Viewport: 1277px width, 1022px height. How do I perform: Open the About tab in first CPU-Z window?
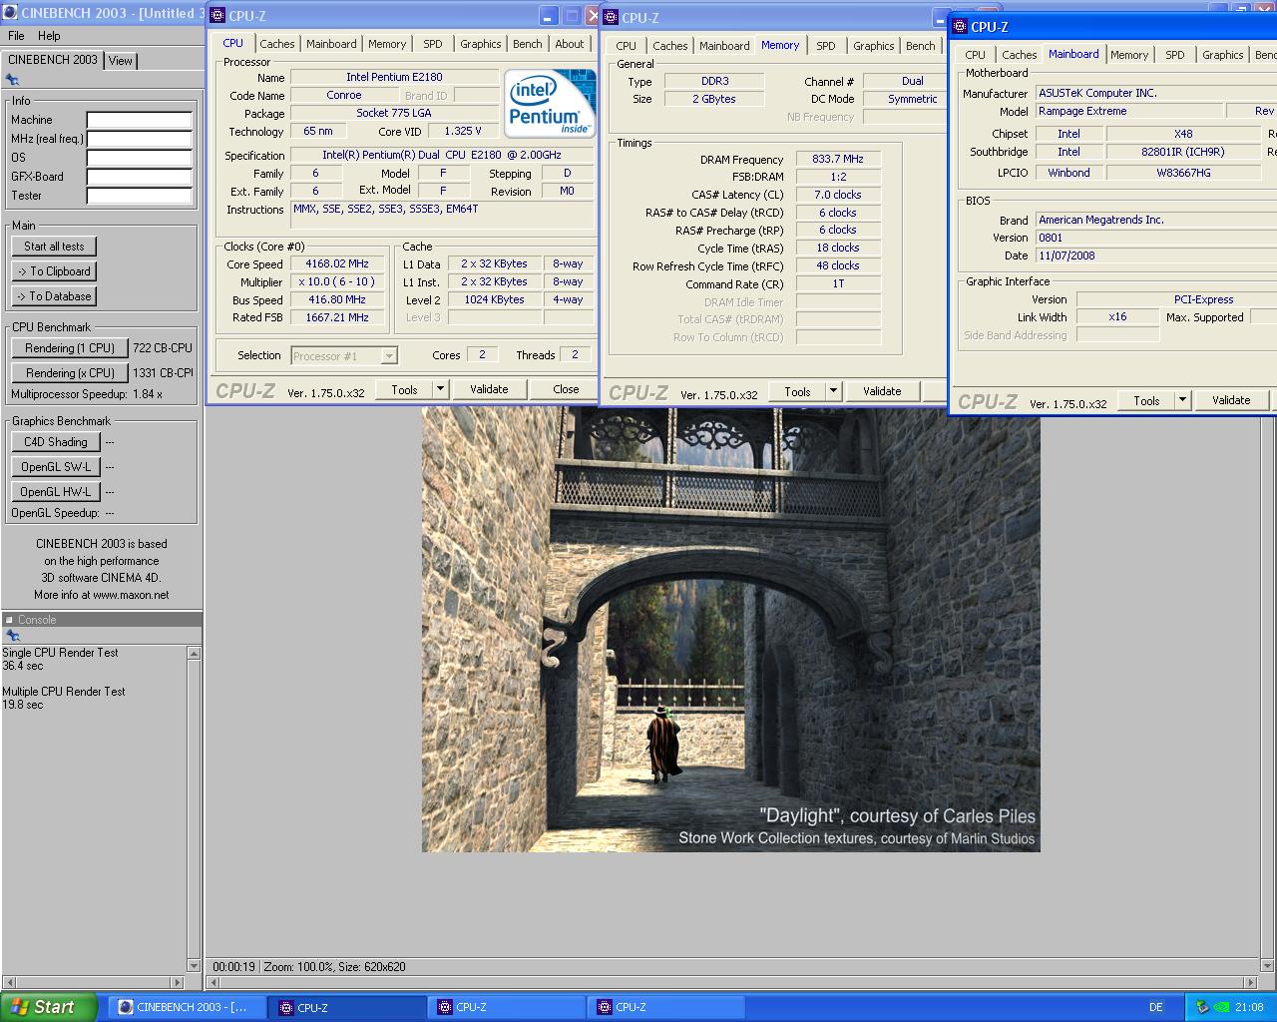[x=570, y=44]
